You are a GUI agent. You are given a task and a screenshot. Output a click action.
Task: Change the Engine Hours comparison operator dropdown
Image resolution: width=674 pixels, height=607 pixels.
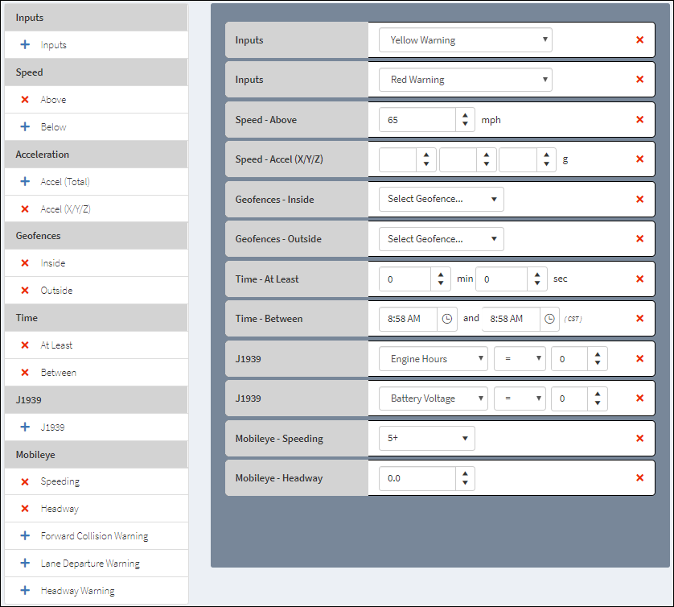520,359
